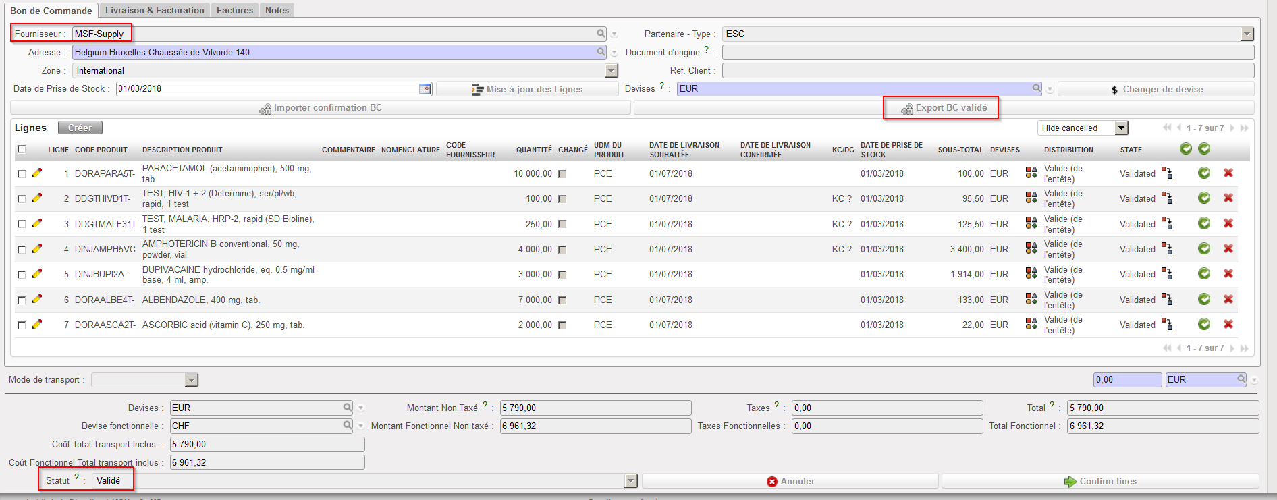
Task: Click the calendar icon beside Date de Prise de Stock
Action: coord(425,89)
